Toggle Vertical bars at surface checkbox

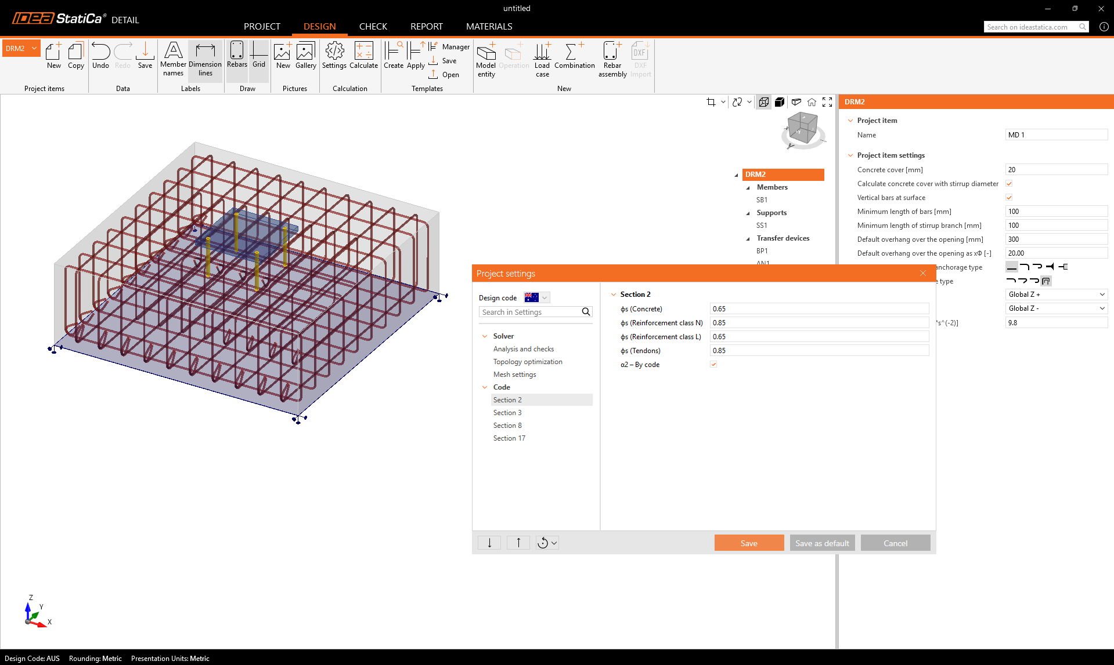pyautogui.click(x=1009, y=198)
